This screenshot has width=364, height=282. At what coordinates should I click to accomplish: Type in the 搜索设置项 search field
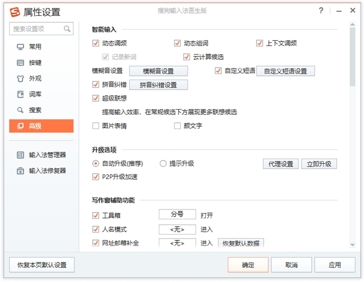pyautogui.click(x=36, y=28)
